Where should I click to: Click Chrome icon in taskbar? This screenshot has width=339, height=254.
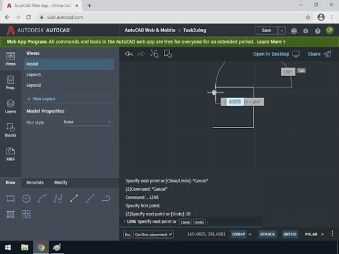coord(41,248)
